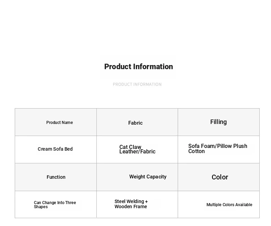271x226 pixels.
Task: Click the 'Wooden Frame' text line
Action: tap(131, 207)
